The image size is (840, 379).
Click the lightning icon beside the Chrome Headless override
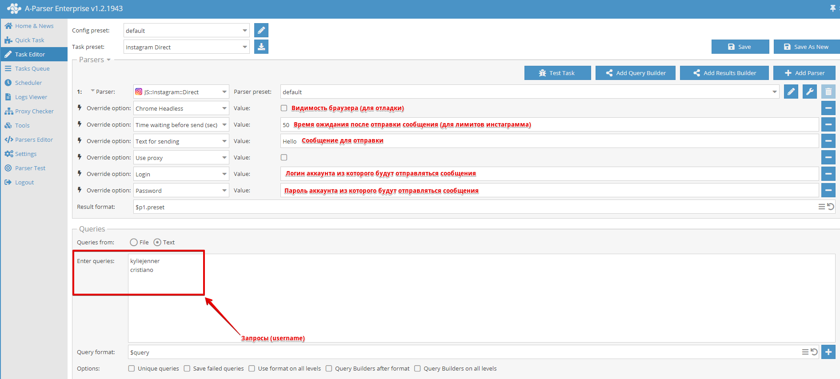tap(80, 108)
